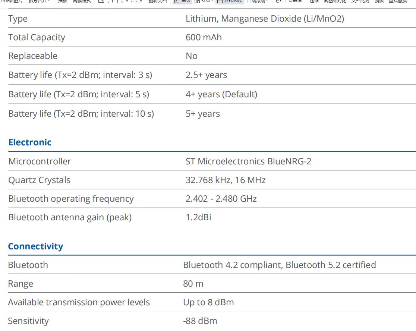Click the PDF转图片 toolbar button
This screenshot has height=331, width=416.
coord(11,1)
